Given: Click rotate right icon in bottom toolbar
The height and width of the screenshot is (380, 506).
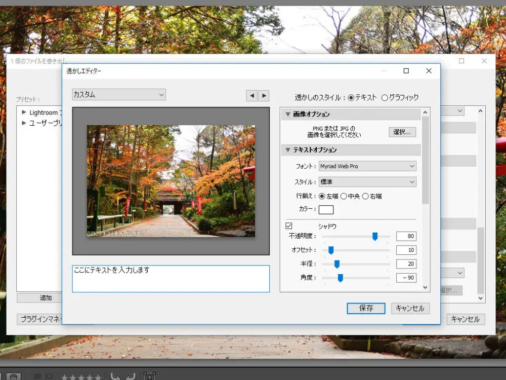Looking at the screenshot, I should tap(131, 376).
